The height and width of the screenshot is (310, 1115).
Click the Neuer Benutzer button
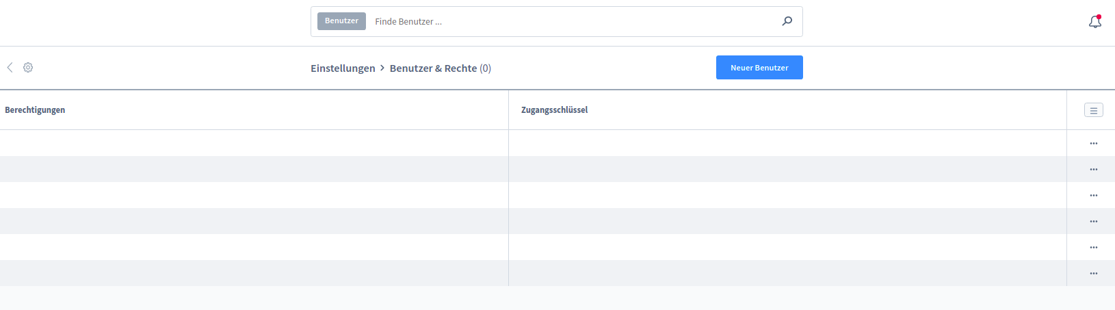click(759, 68)
